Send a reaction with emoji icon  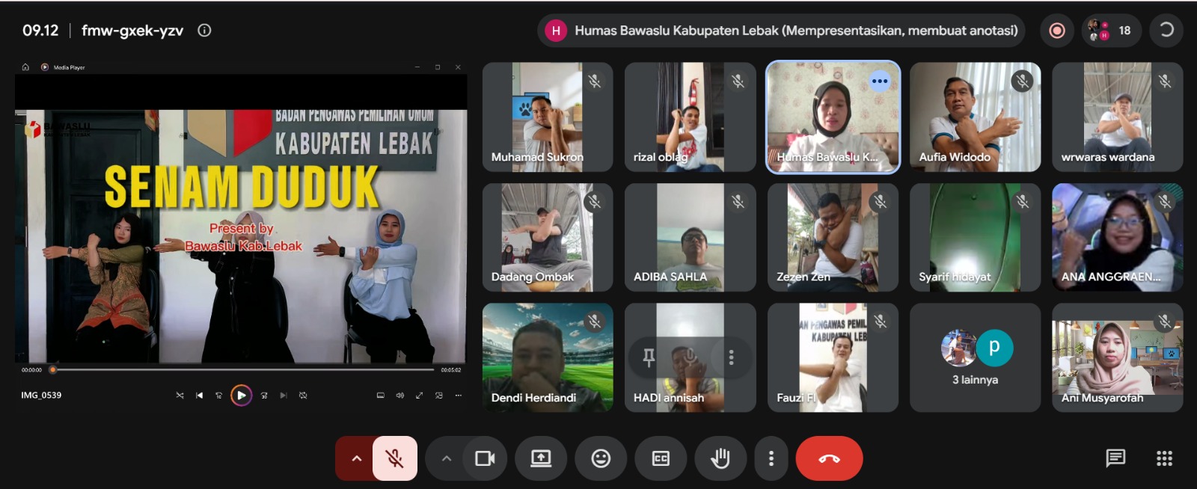(601, 458)
